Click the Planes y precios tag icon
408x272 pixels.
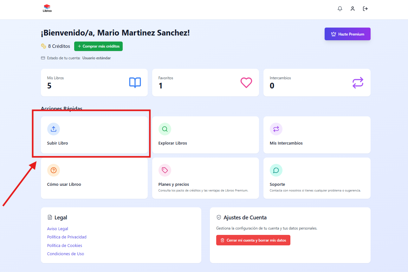coord(165,170)
